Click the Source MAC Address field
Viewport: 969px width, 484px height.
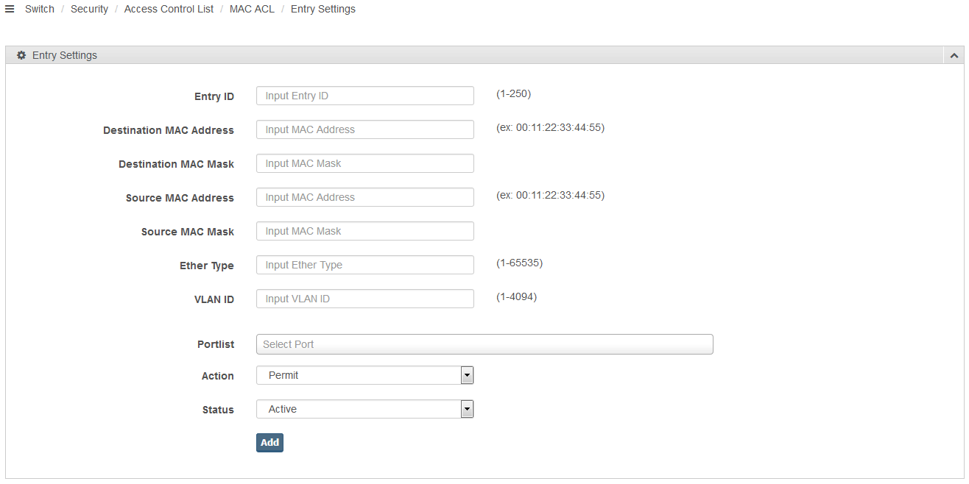coord(364,197)
